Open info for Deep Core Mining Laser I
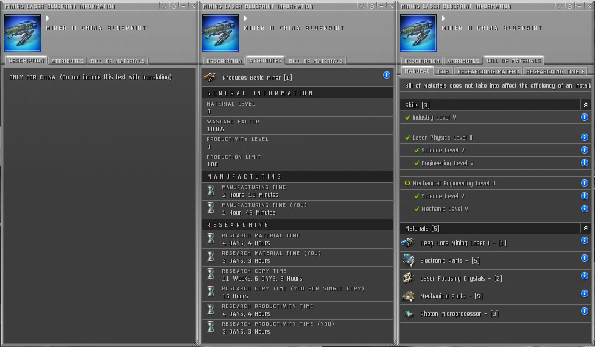Viewport: 595px width, 347px height. 585,240
